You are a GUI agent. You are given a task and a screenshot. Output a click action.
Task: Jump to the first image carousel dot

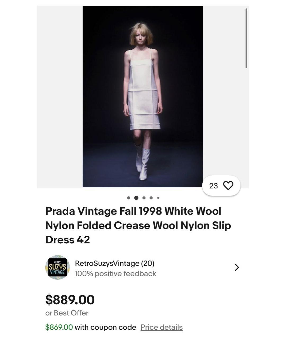tap(129, 198)
